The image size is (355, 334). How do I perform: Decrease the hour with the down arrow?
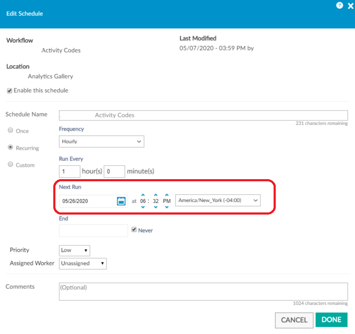[x=143, y=206]
